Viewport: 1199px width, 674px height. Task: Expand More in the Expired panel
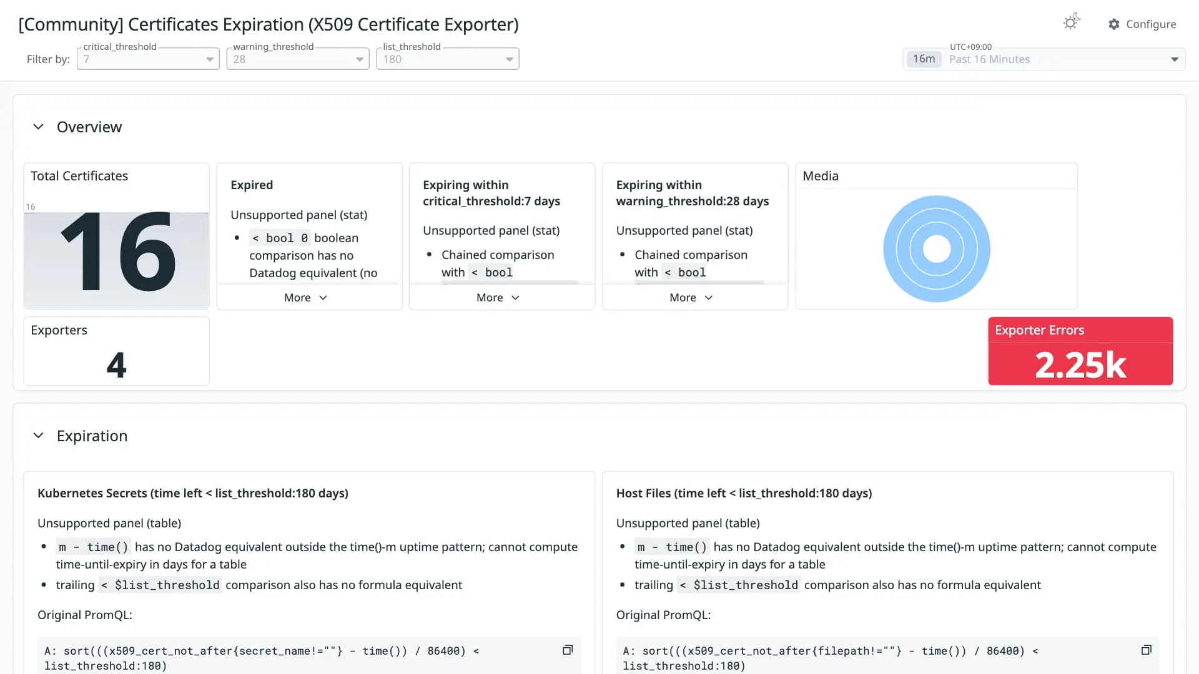point(306,298)
